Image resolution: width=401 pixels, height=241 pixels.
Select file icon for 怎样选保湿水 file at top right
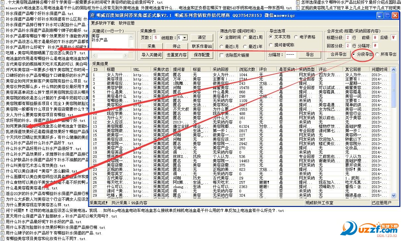(x=298, y=2)
